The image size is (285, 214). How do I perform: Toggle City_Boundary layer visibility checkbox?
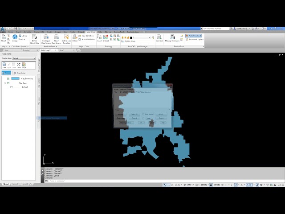pyautogui.click(x=8, y=78)
